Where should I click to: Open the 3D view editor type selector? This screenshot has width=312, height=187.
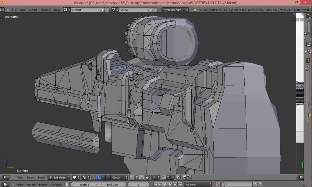pyautogui.click(x=6, y=178)
